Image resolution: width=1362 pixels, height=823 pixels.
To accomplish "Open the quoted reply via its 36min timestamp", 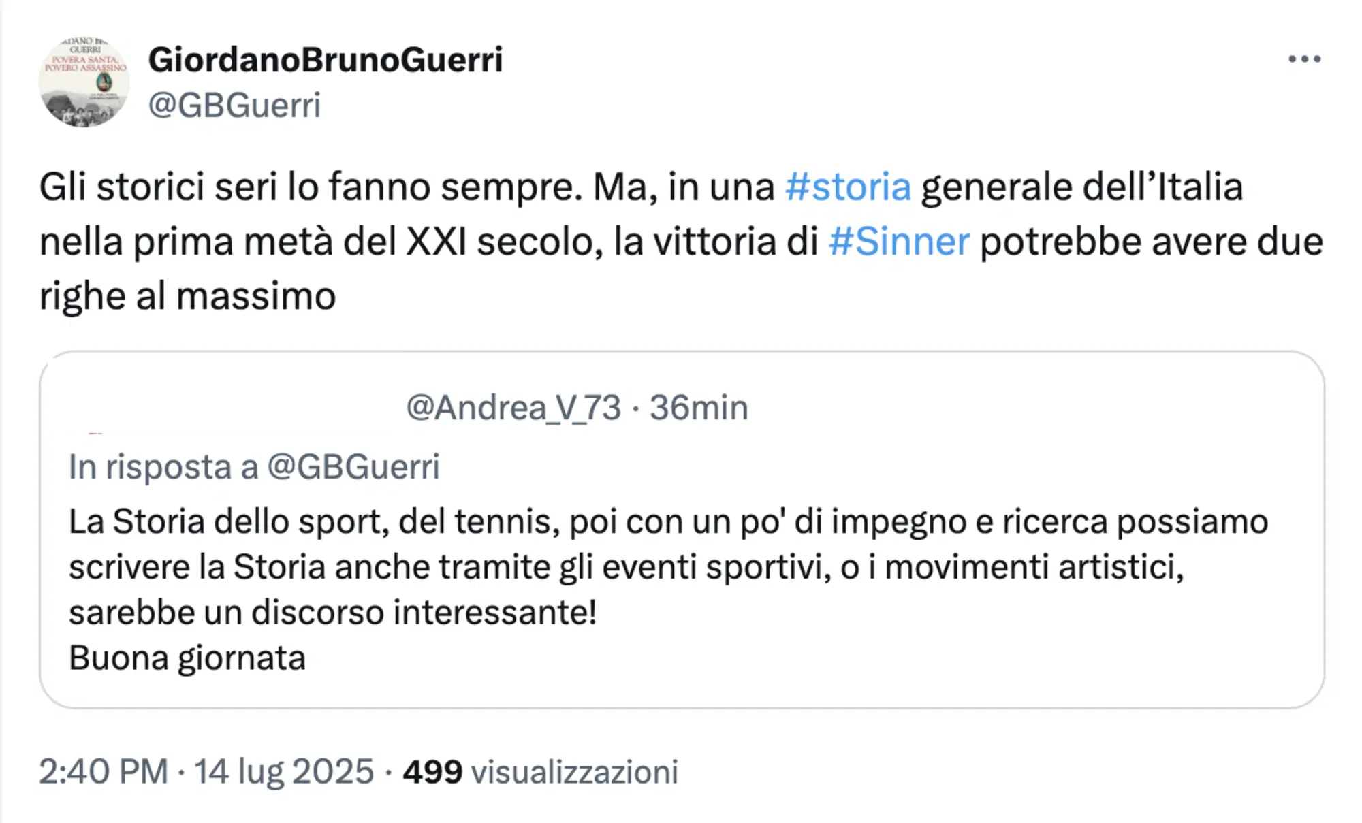I will click(x=698, y=408).
